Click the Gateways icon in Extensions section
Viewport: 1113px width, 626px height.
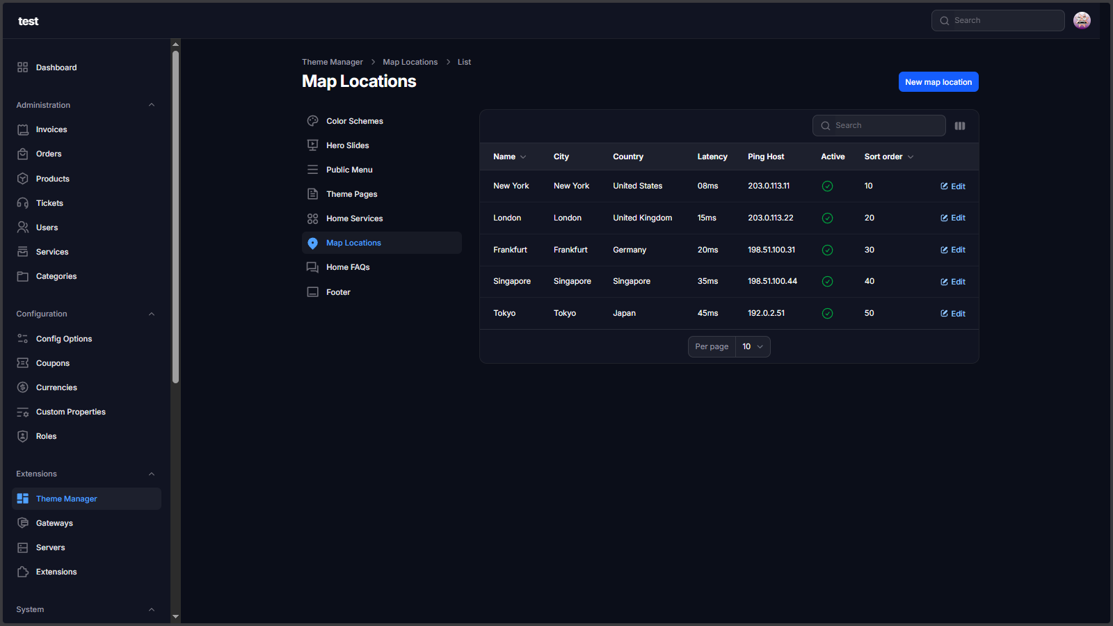(x=23, y=523)
